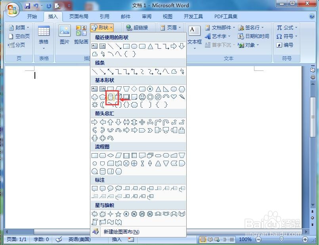Insert a 空白页 blank page
Screen dimensions: 319x245
[x=19, y=36]
